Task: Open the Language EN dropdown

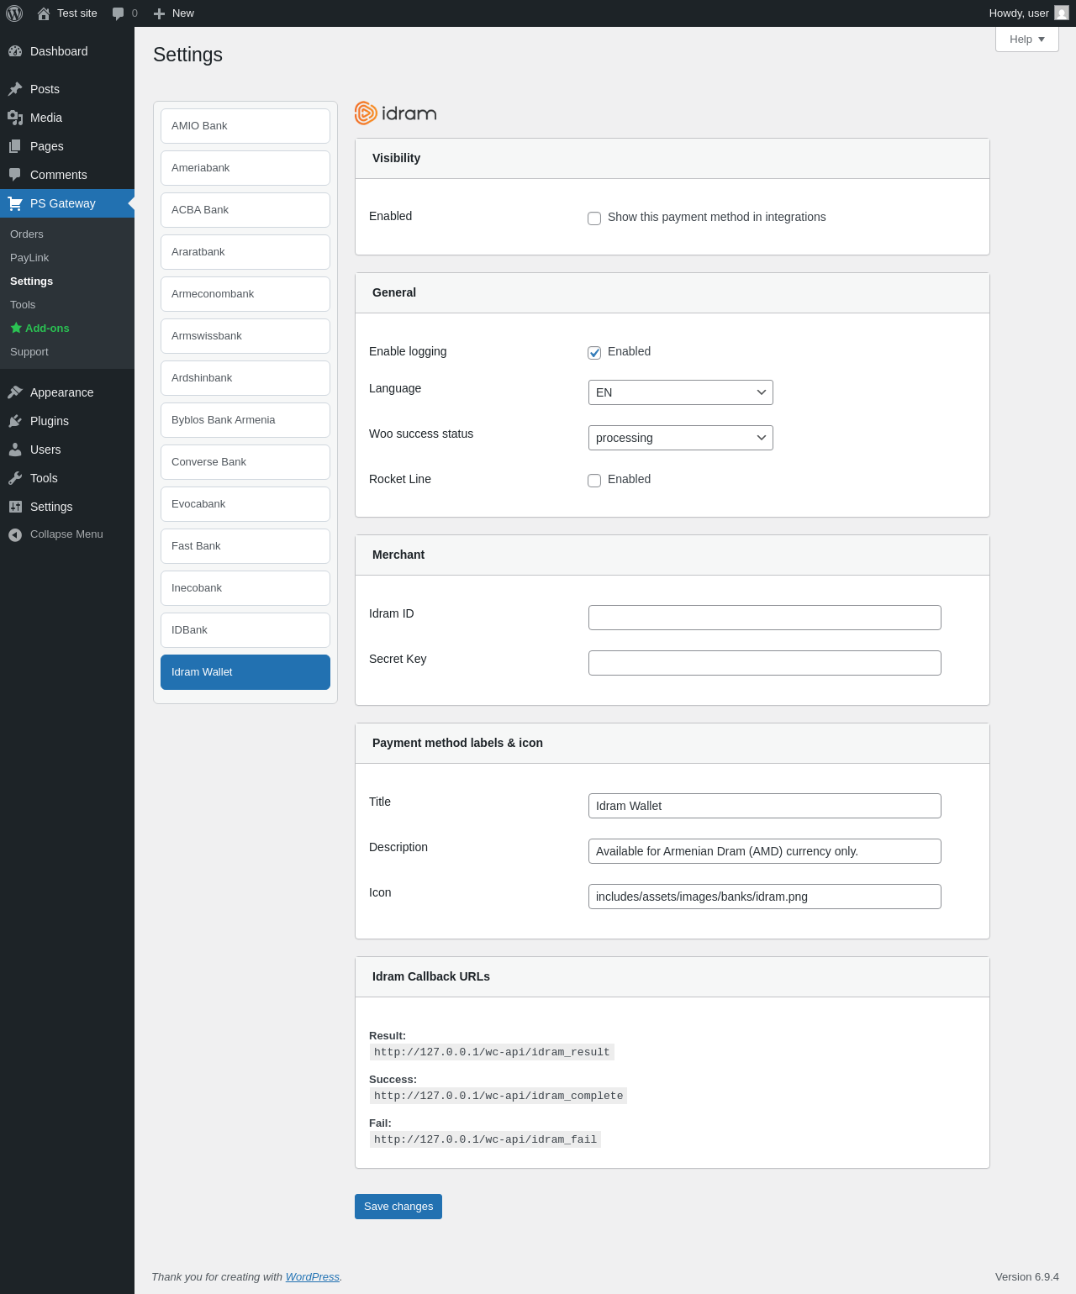Action: [681, 392]
